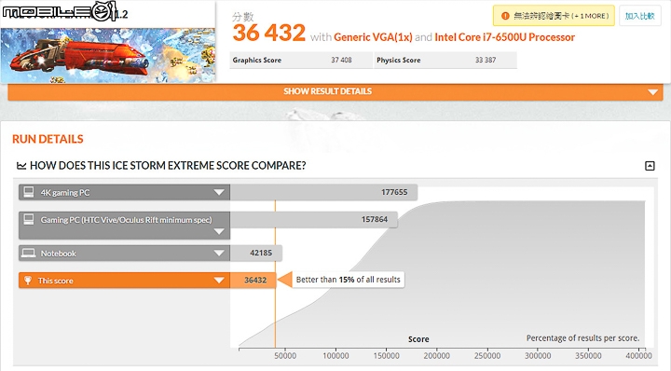Select the 4K gaming PC label
The width and height of the screenshot is (671, 371).
[65, 193]
